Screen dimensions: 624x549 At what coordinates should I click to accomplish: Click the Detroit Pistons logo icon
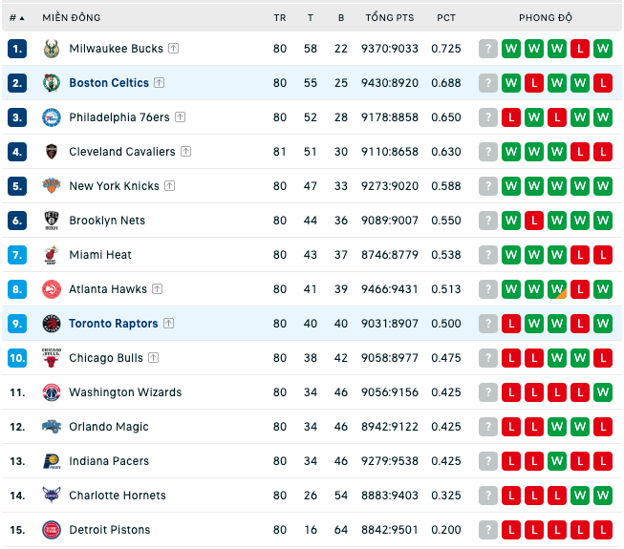point(52,530)
